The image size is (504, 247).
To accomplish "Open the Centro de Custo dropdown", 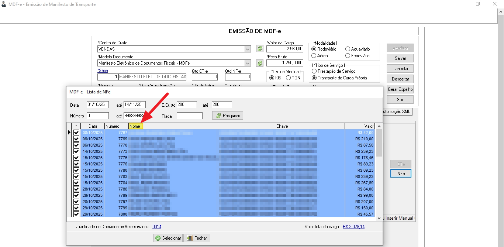I will [248, 49].
